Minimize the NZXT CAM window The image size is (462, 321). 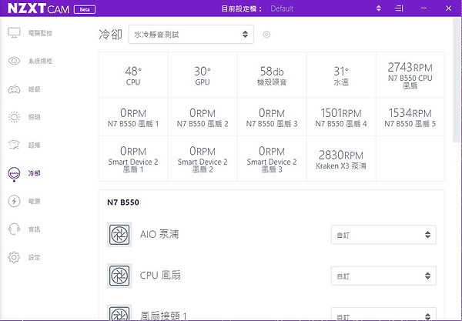tap(423, 8)
